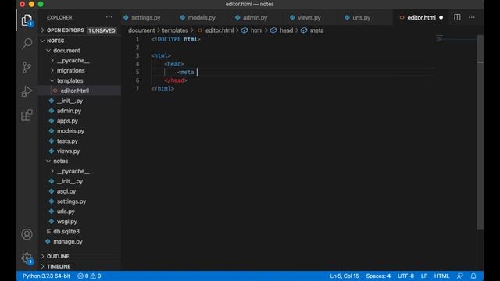Expand the Timeline section
Image resolution: width=500 pixels, height=281 pixels.
pyautogui.click(x=80, y=266)
